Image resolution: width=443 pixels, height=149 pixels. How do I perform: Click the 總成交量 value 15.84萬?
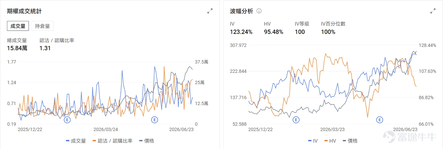point(17,48)
